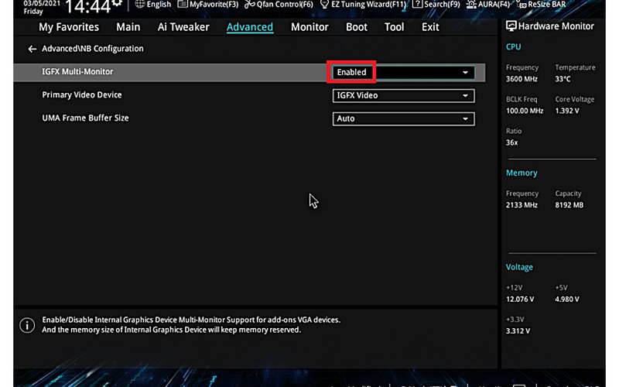This screenshot has width=619, height=387.
Task: Click the Search(F9) label
Action: [x=442, y=5]
